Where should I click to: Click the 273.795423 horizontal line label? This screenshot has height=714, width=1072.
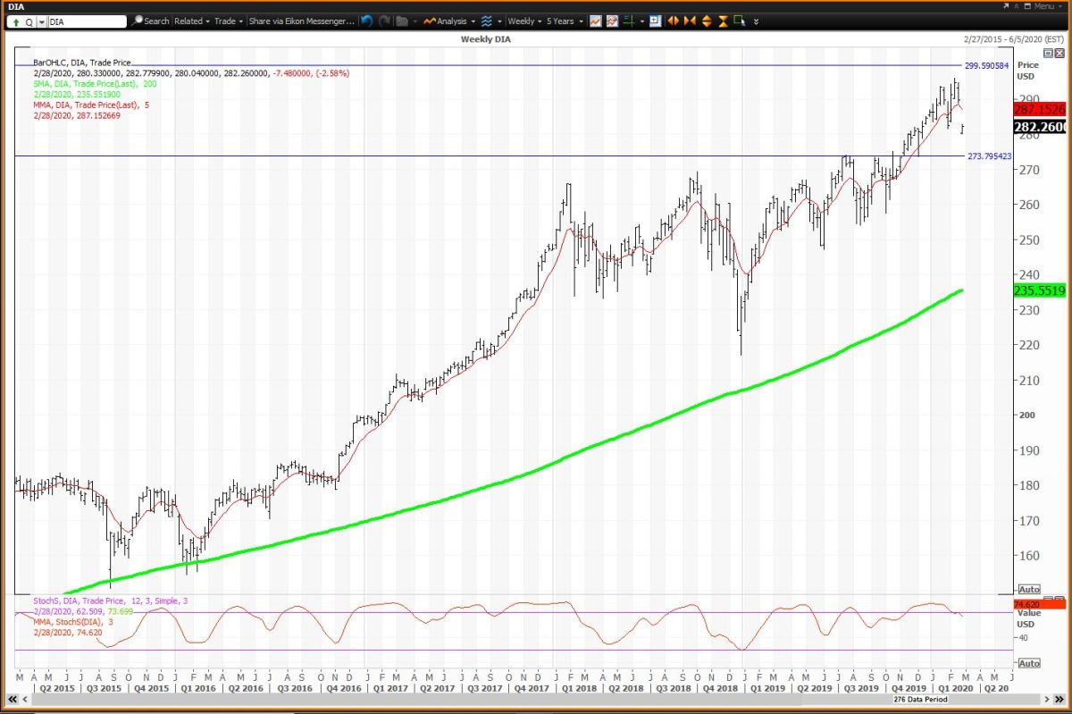pyautogui.click(x=989, y=156)
